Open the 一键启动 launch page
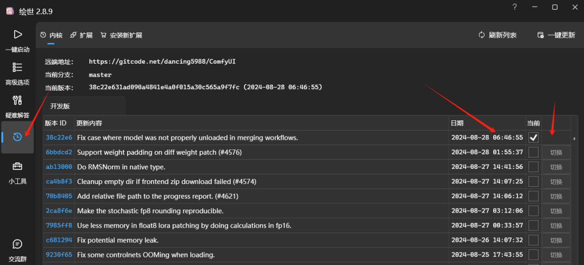This screenshot has width=584, height=265. point(17,41)
